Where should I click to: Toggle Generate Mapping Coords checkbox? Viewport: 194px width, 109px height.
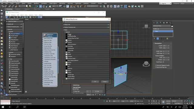[156, 65]
